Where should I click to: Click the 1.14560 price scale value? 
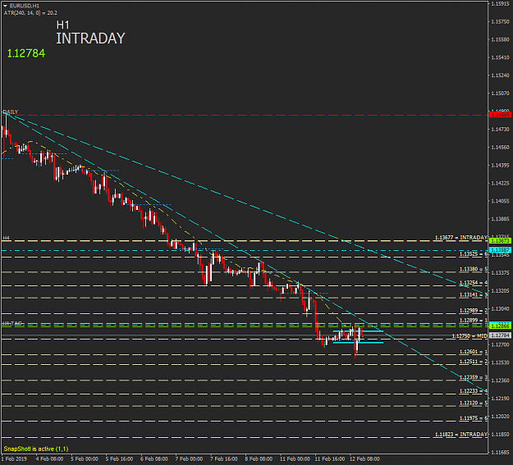coord(500,147)
